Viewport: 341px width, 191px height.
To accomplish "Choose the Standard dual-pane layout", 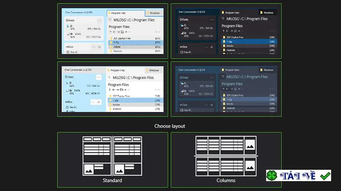I will (113, 160).
